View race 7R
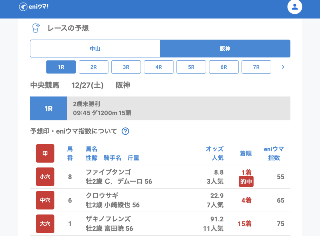 (256, 67)
